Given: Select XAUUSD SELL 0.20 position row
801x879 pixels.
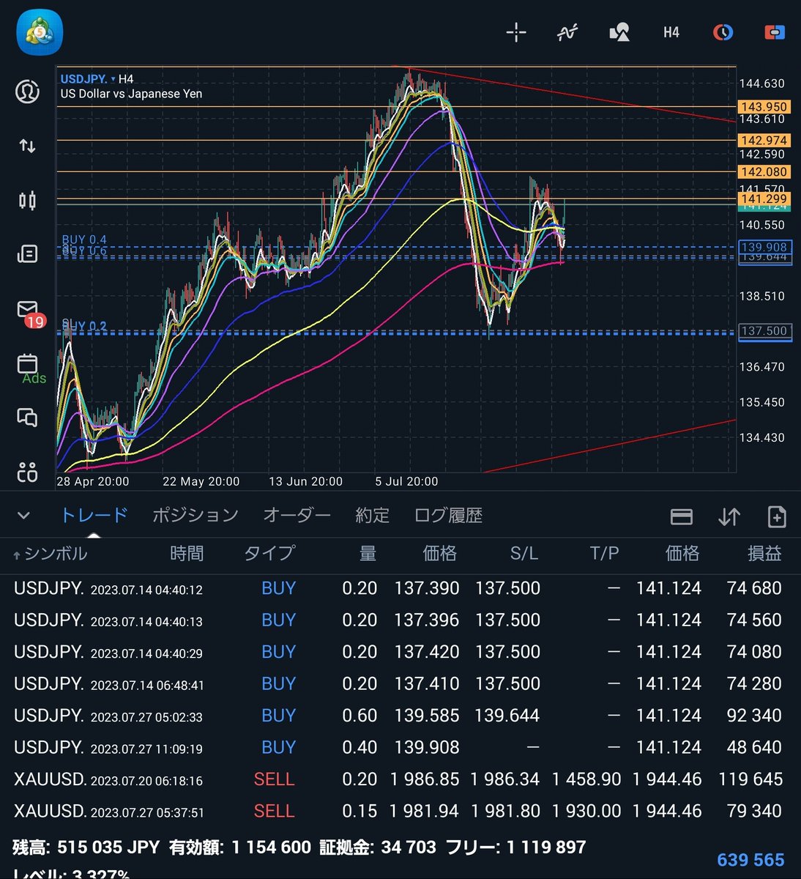Looking at the screenshot, I should coord(400,779).
